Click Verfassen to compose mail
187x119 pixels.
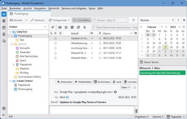click(38, 20)
